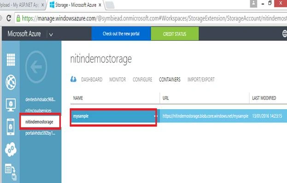Sort by the Last Modified column header

pyautogui.click(x=264, y=98)
